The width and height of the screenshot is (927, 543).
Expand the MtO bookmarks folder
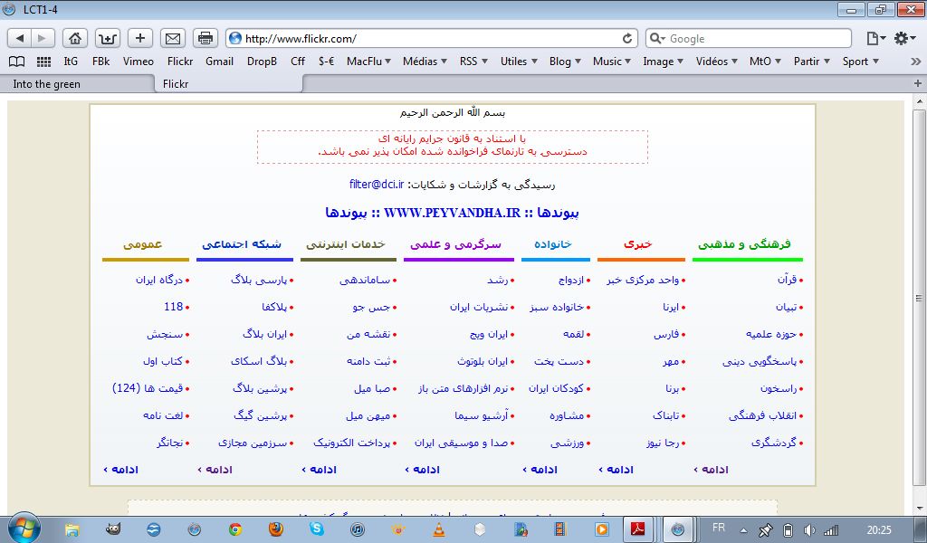[765, 62]
